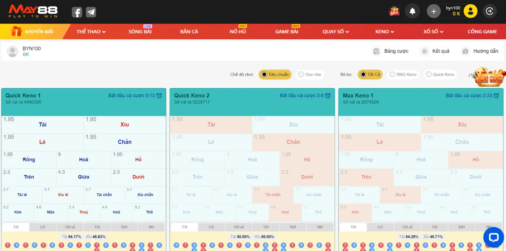This screenshot has width=506, height=251.
Task: Select the Quick Keno filter
Action: pyautogui.click(x=440, y=75)
